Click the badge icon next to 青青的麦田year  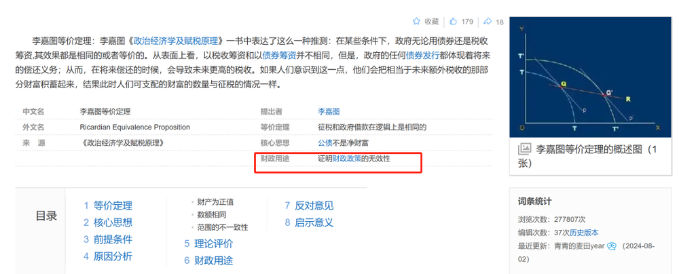click(611, 246)
